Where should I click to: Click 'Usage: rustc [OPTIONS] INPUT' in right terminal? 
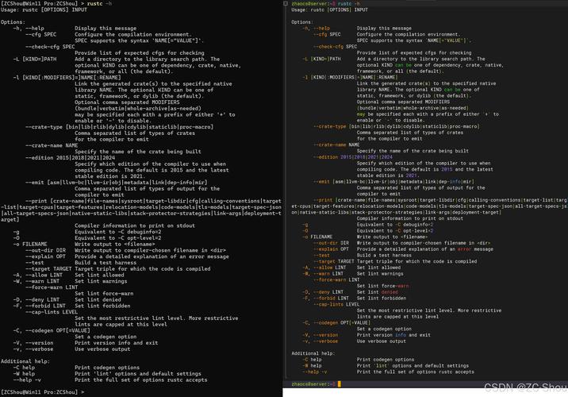(x=329, y=10)
